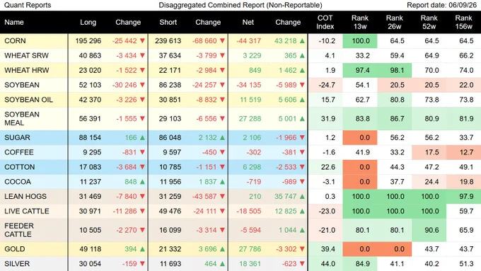Screen dimensions: 481x271
Task: Click SUGAR long change up arrow
Action: pyautogui.click(x=142, y=137)
